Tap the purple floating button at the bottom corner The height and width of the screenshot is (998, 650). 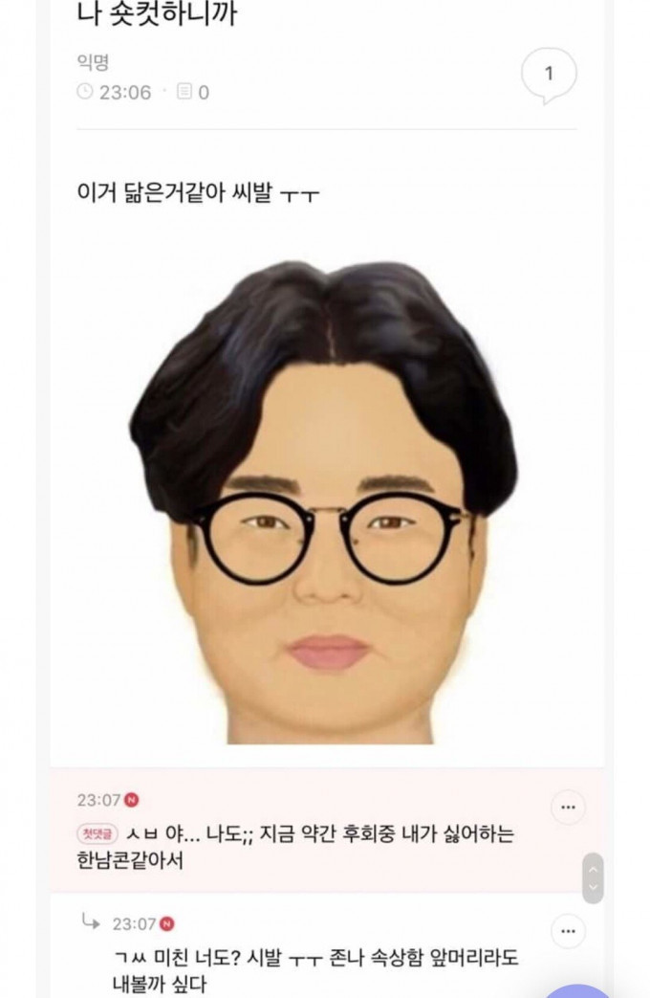(x=579, y=991)
